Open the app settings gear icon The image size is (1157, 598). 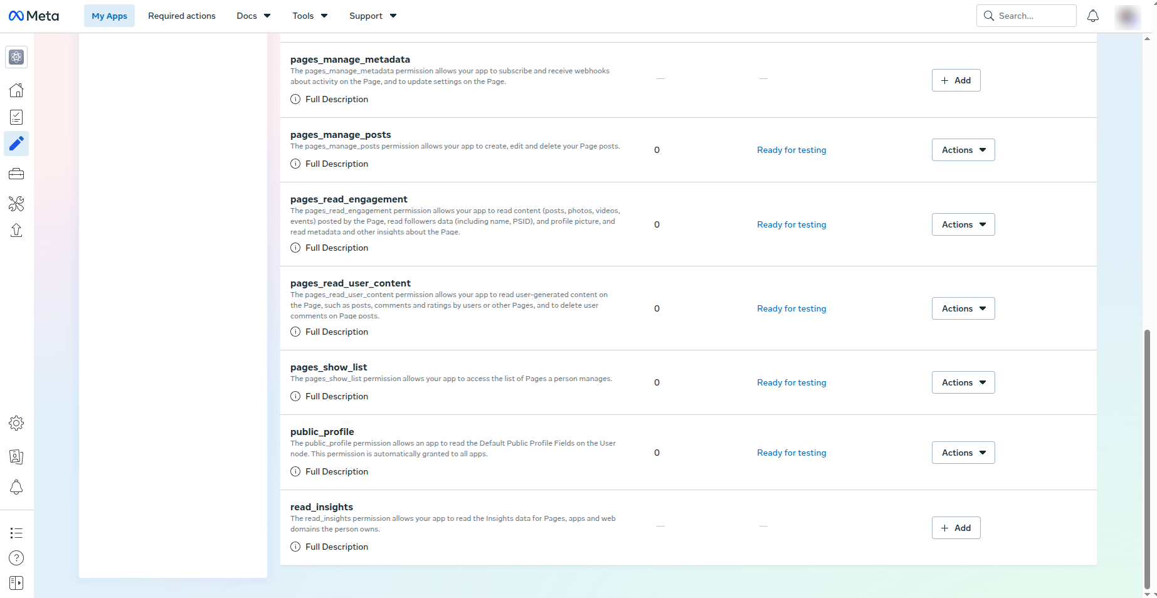[17, 423]
